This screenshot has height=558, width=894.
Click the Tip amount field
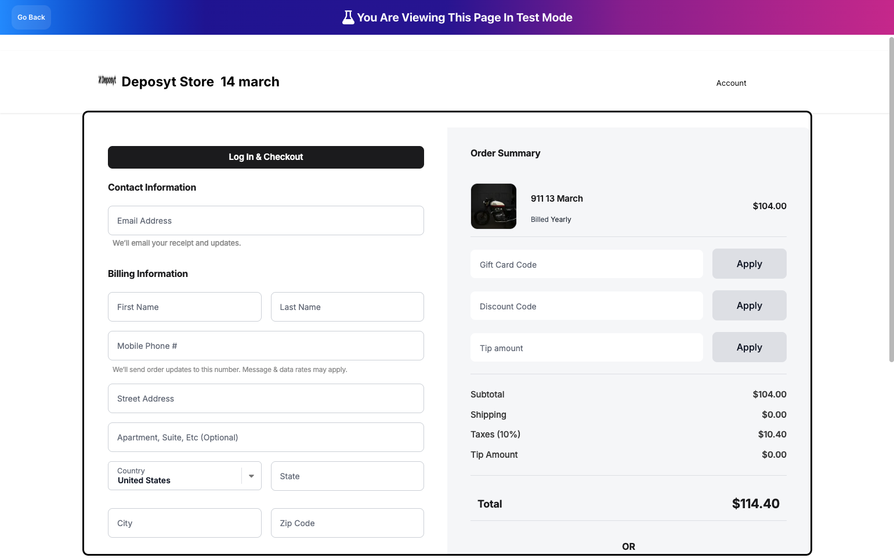point(587,348)
